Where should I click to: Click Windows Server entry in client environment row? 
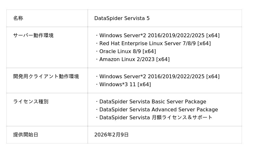[159, 77]
